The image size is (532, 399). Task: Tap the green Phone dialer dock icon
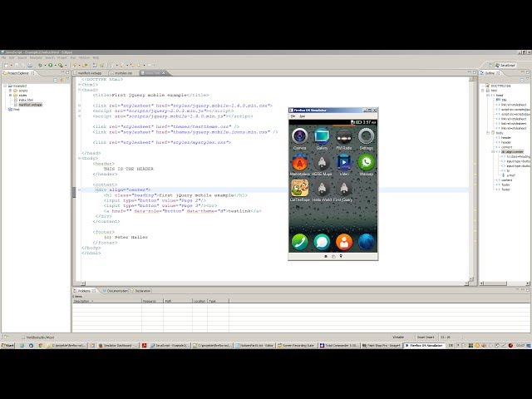coord(299,242)
